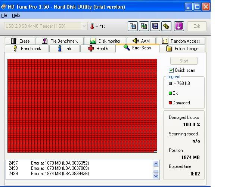Expand the USB 2.0 SD/MMC Reader drive dropdown
The width and height of the screenshot is (239, 187).
(x=84, y=26)
